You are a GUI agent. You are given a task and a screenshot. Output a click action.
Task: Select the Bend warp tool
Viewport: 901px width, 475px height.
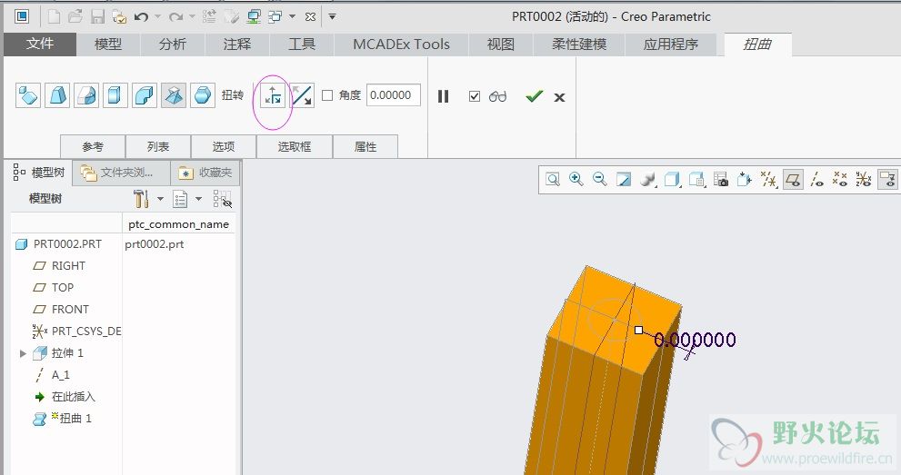tap(145, 95)
